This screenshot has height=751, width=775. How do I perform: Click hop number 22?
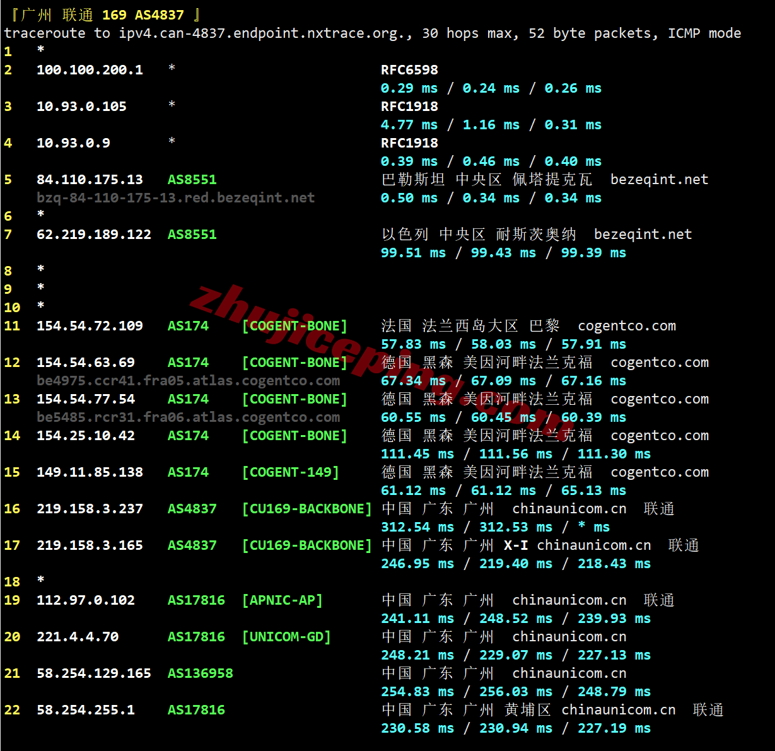12,710
